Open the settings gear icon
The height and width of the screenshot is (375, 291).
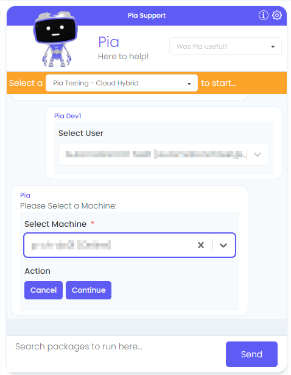tap(276, 15)
